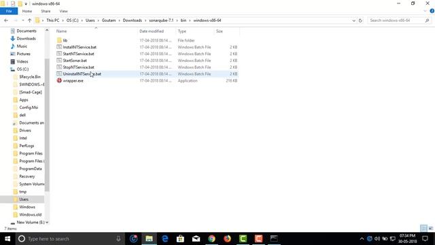435x245 pixels.
Task: Switch to large icons view layout
Action: point(430,229)
